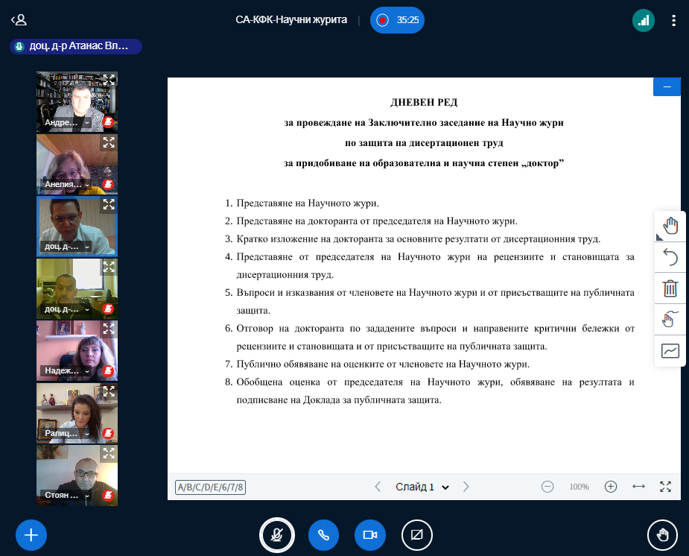Select Анелия... webcam thumbnail
The width and height of the screenshot is (689, 556).
point(77,164)
